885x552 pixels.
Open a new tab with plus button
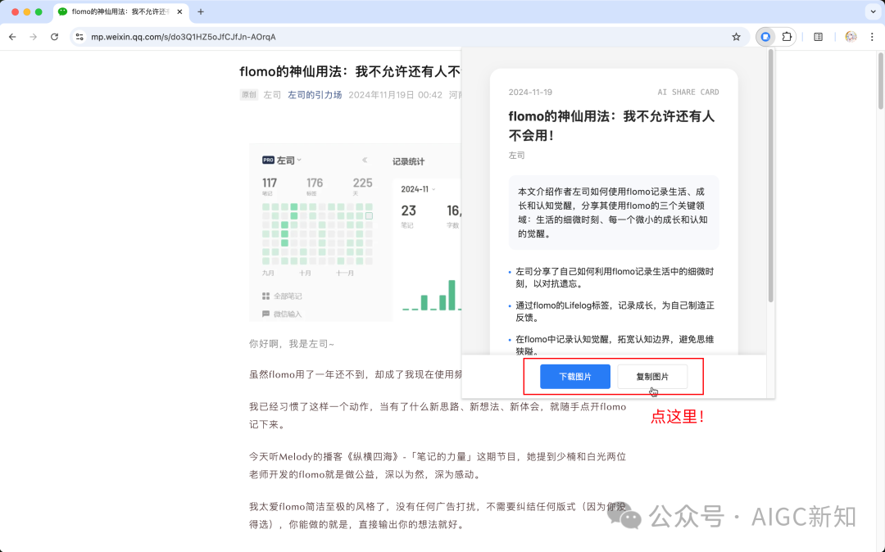tap(201, 11)
